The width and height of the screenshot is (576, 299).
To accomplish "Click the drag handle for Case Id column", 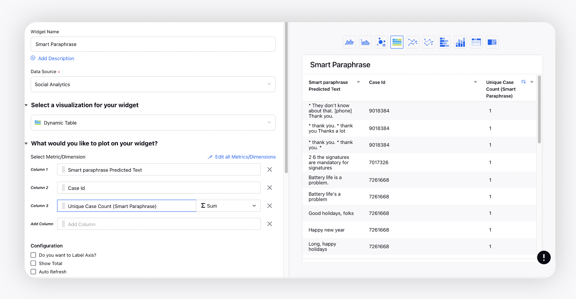I will pyautogui.click(x=63, y=188).
